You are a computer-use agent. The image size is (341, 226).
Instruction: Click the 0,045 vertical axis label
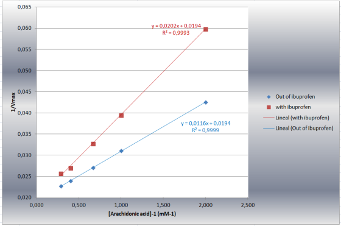point(24,92)
